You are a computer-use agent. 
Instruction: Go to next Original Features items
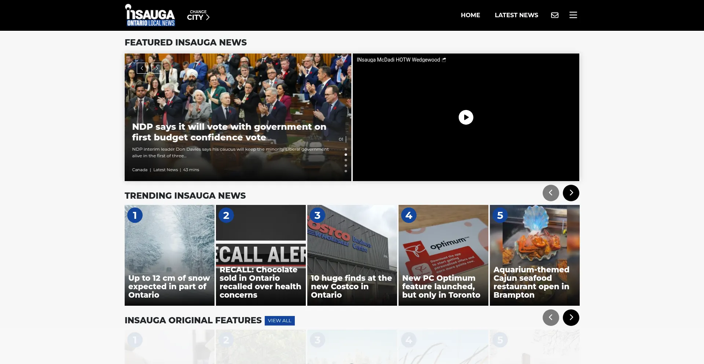click(571, 317)
